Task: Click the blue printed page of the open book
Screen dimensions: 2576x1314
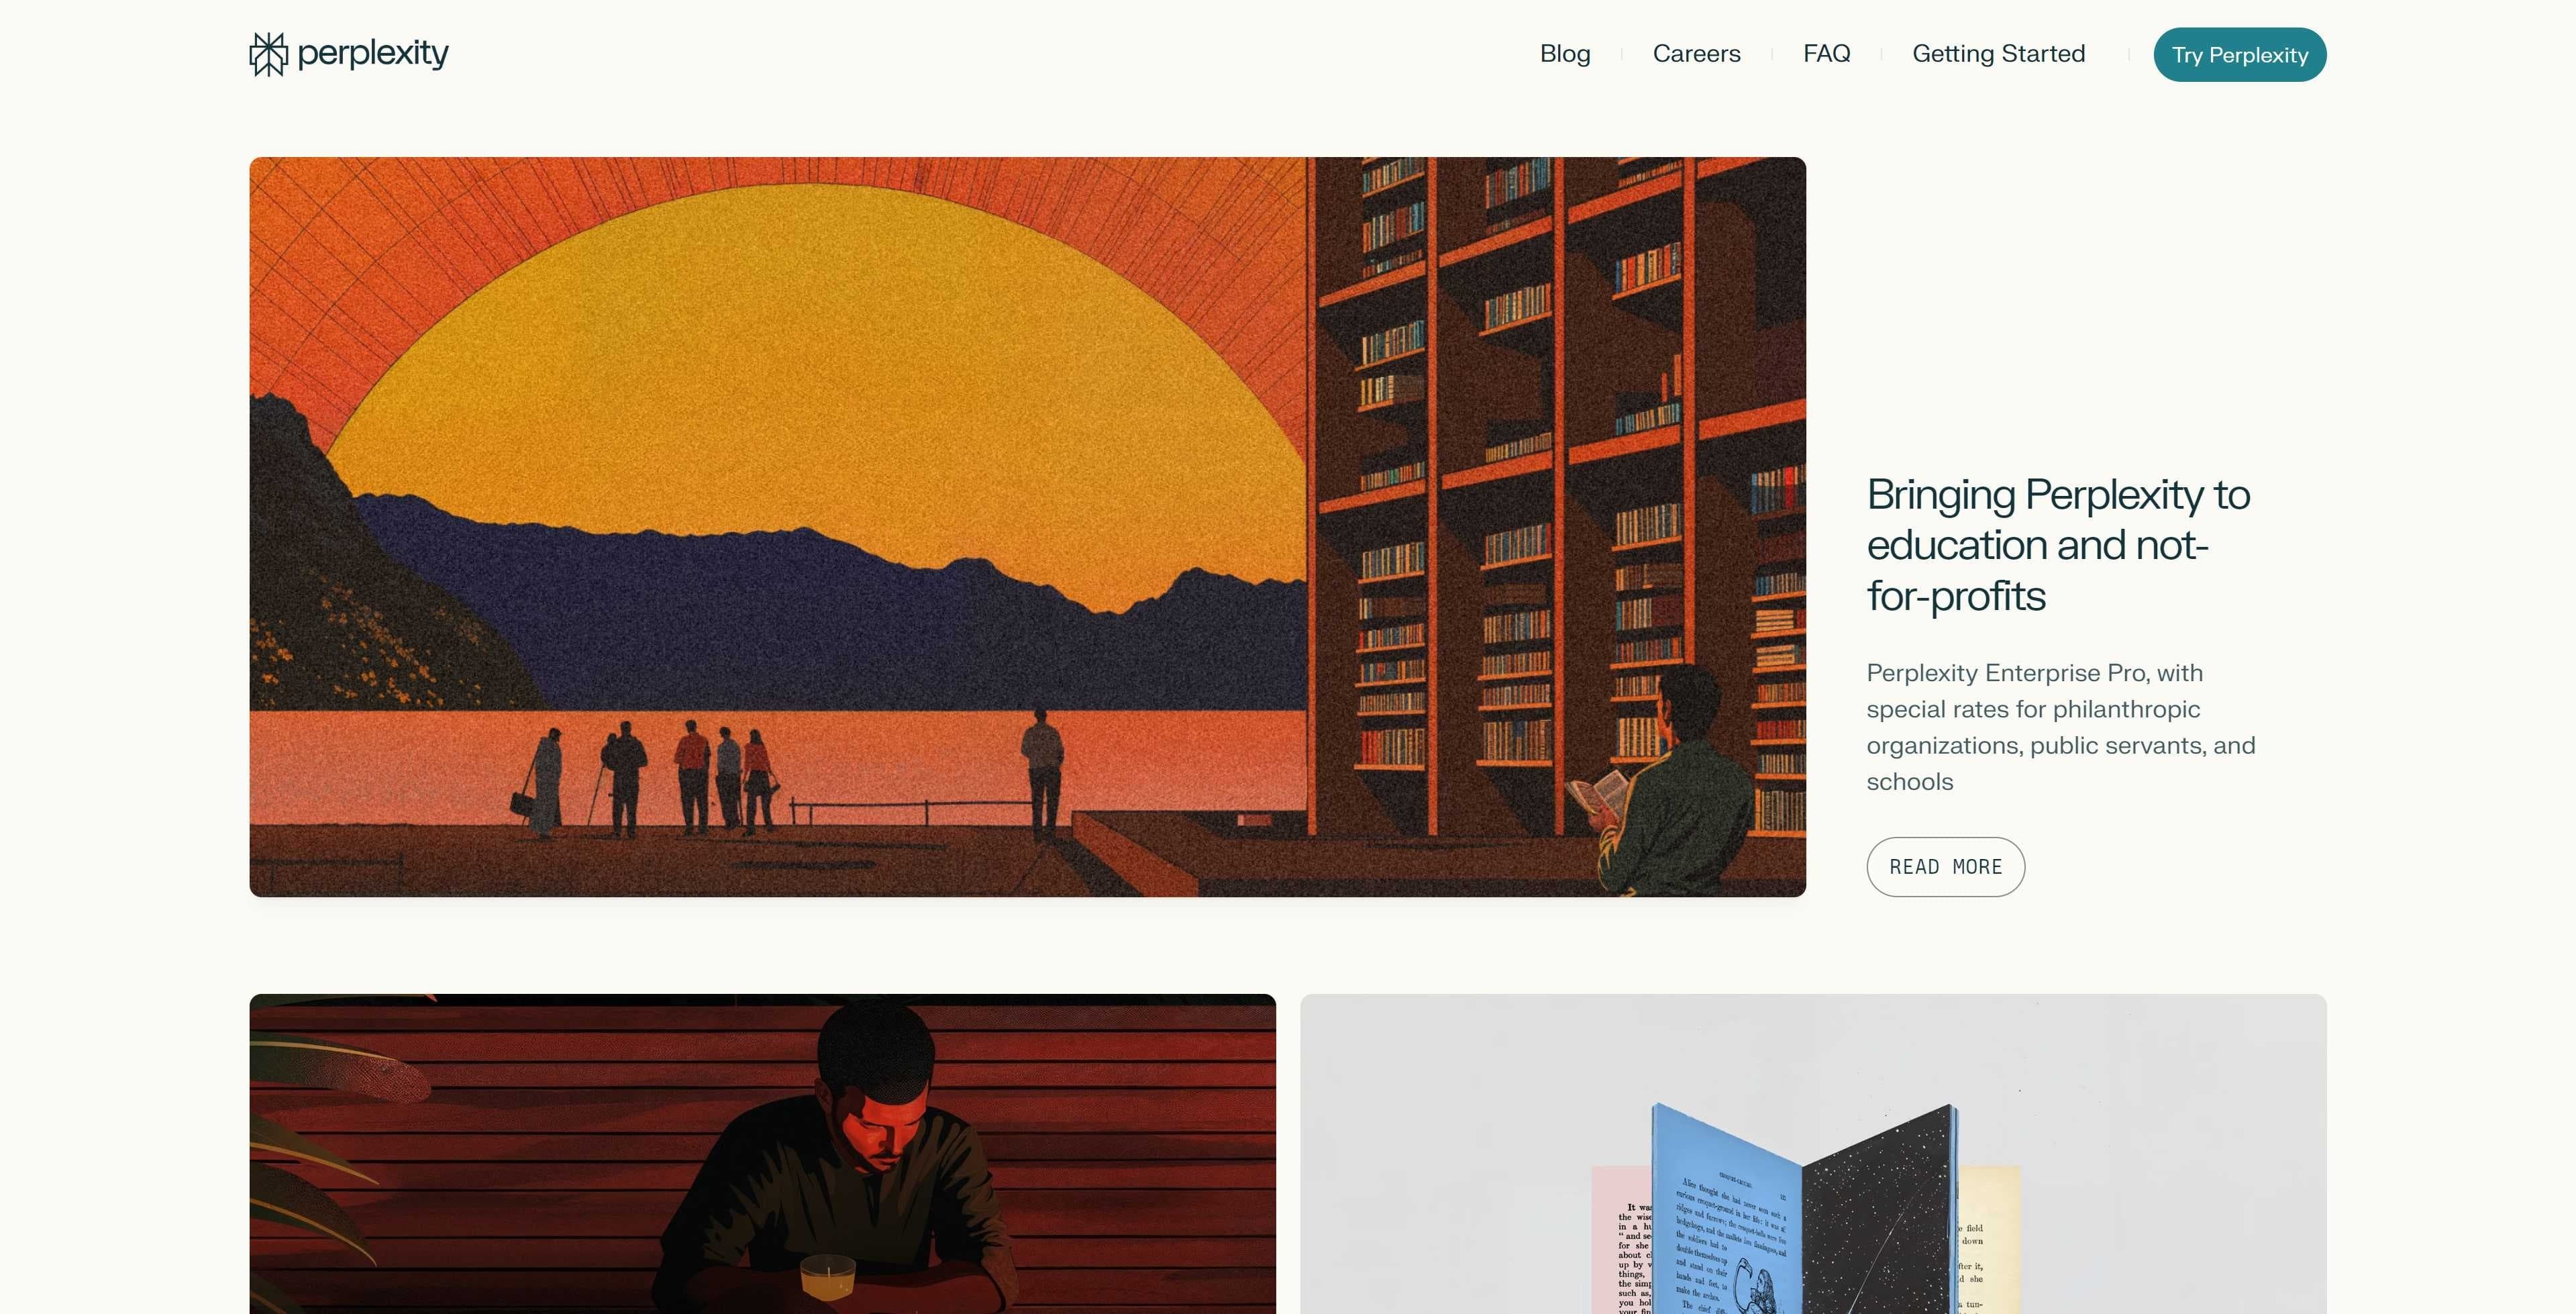Action: 1726,1215
